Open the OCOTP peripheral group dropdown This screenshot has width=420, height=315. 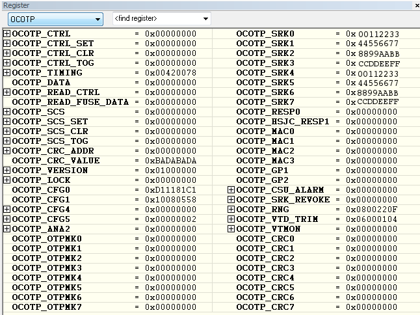pos(55,20)
